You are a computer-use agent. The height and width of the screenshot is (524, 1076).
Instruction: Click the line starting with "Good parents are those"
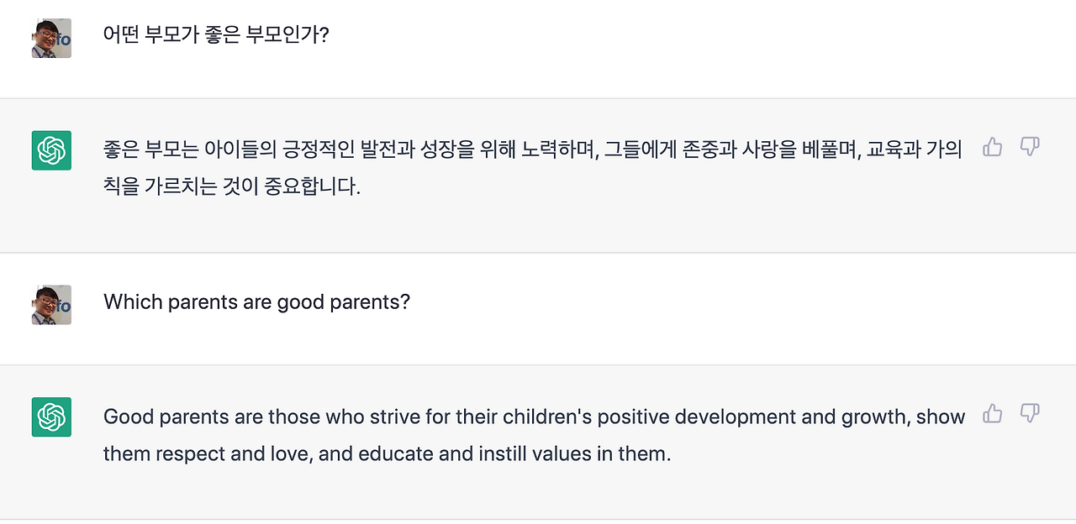(x=534, y=417)
